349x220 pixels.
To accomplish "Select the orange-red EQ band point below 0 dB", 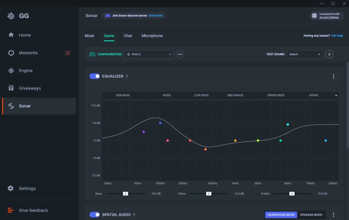I will click(205, 149).
